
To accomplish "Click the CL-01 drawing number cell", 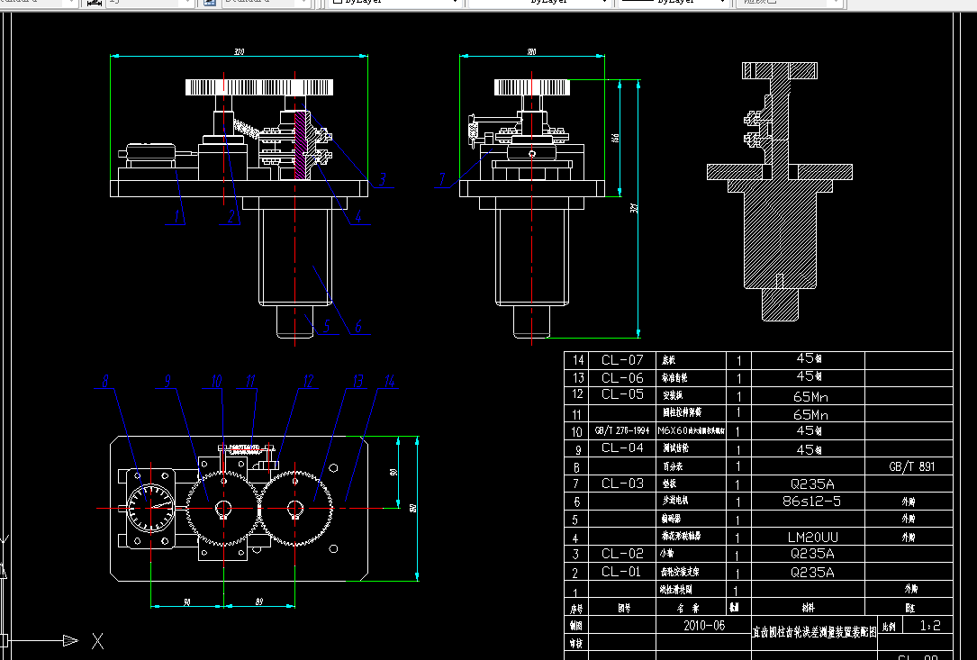I will tap(622, 571).
